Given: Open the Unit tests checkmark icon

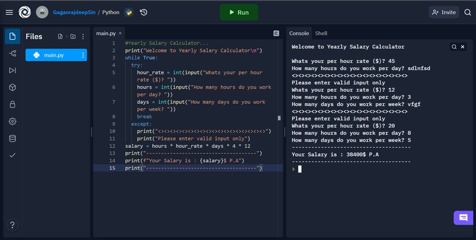Looking at the screenshot, I should (x=12, y=155).
